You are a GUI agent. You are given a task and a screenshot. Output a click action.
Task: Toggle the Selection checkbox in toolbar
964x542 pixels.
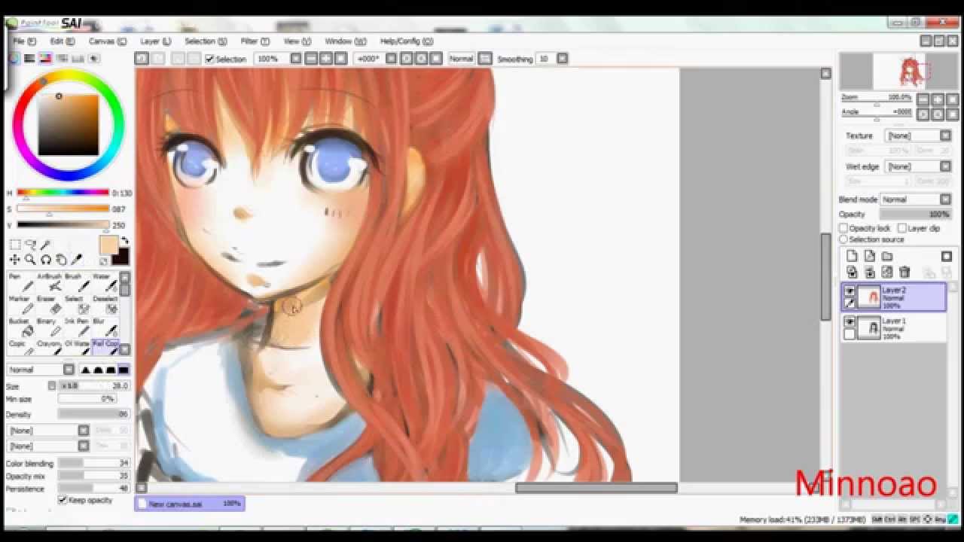point(210,59)
